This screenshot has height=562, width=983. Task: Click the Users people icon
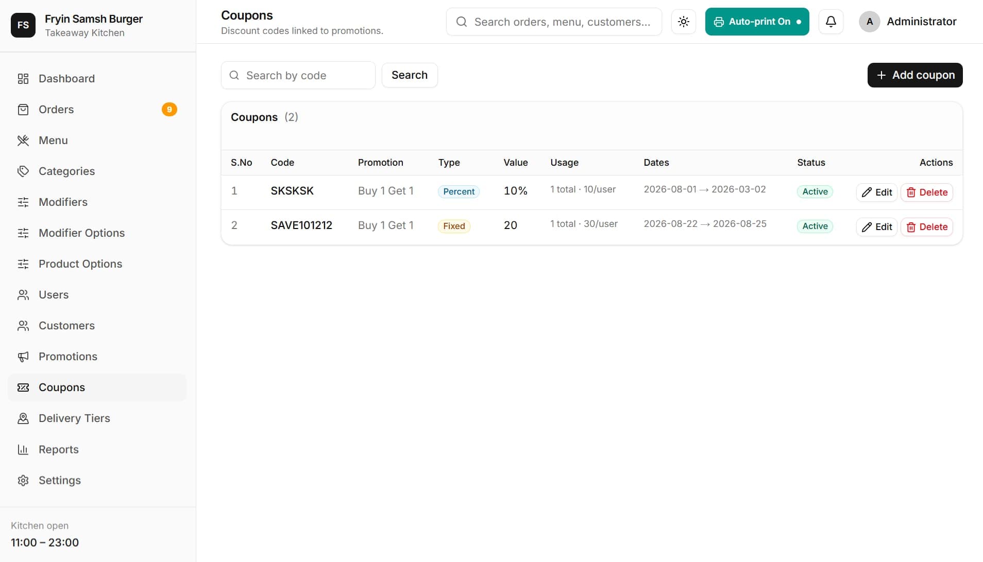23,295
